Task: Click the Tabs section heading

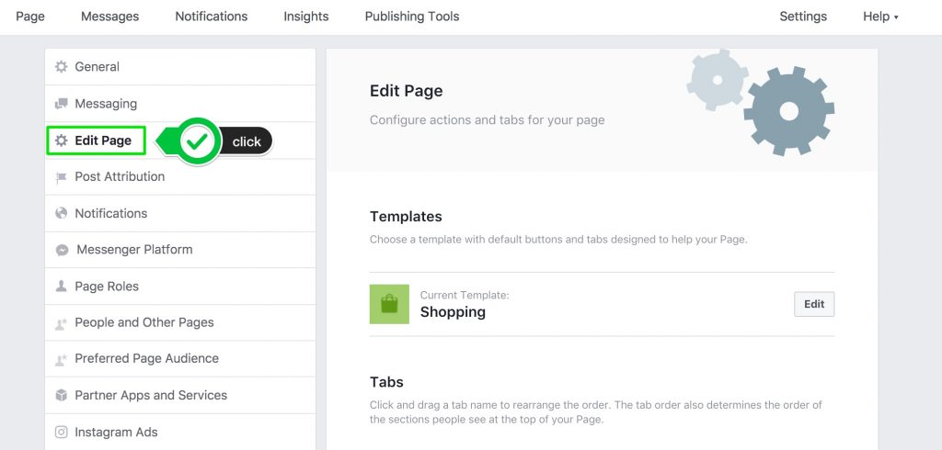Action: tap(386, 382)
